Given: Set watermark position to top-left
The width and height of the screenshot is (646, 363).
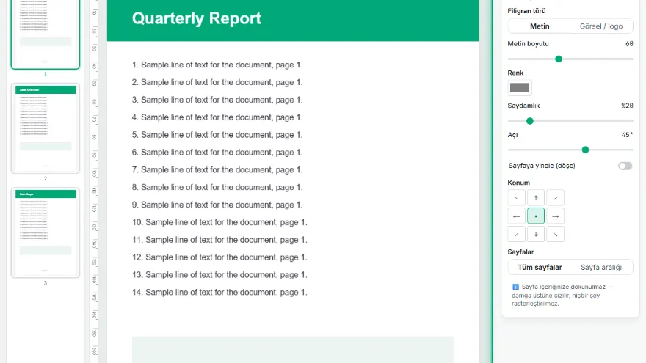Looking at the screenshot, I should (516, 198).
